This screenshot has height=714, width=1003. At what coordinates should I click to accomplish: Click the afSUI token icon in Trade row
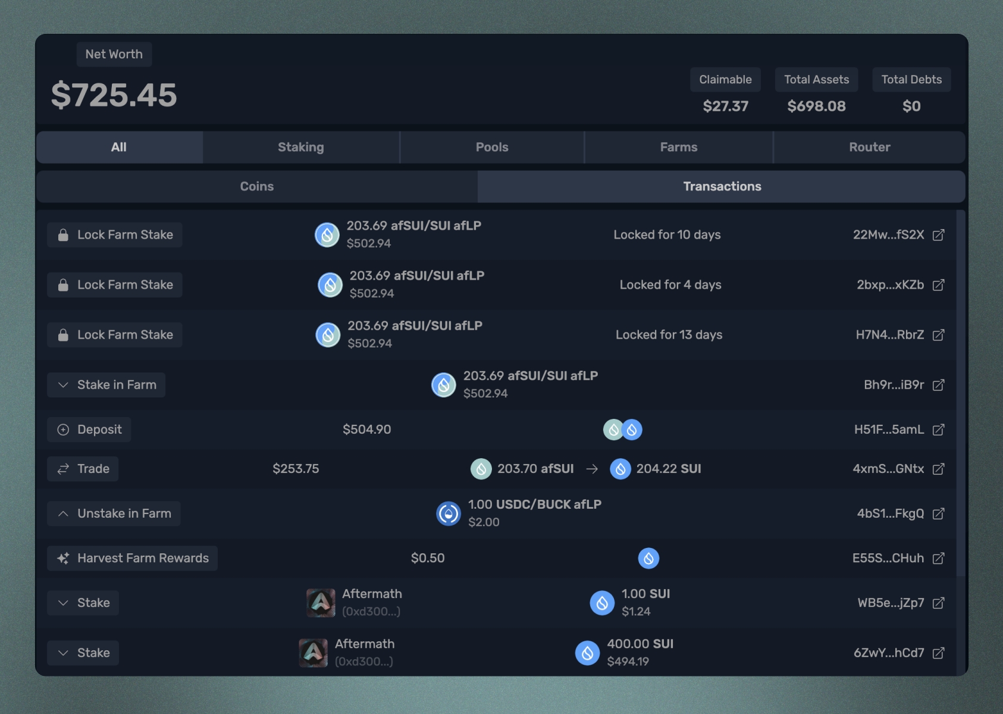(481, 469)
